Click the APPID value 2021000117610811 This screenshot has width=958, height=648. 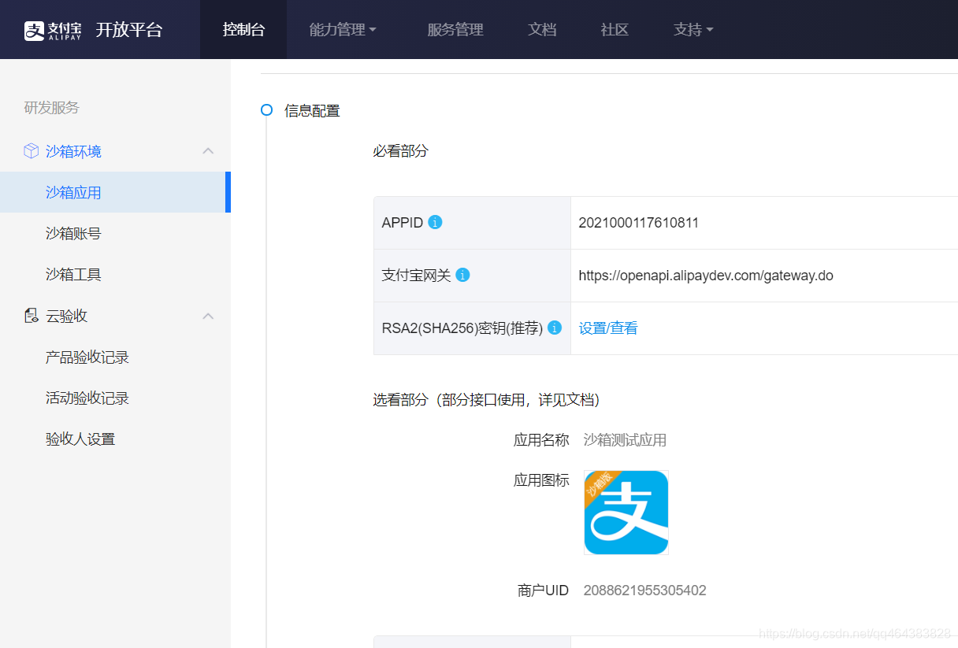tap(639, 223)
